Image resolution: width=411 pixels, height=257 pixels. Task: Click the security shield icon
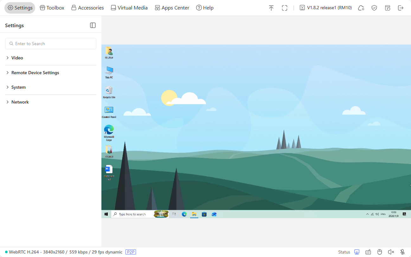[374, 8]
